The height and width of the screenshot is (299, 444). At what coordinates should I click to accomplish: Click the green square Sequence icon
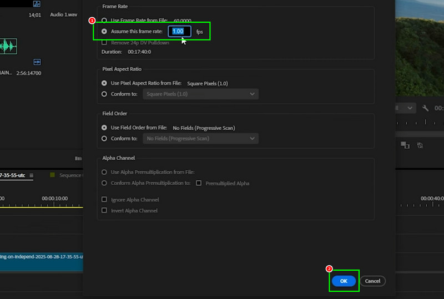tap(52, 175)
